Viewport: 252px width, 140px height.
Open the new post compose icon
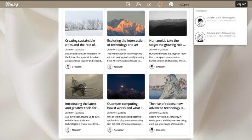[128, 4]
